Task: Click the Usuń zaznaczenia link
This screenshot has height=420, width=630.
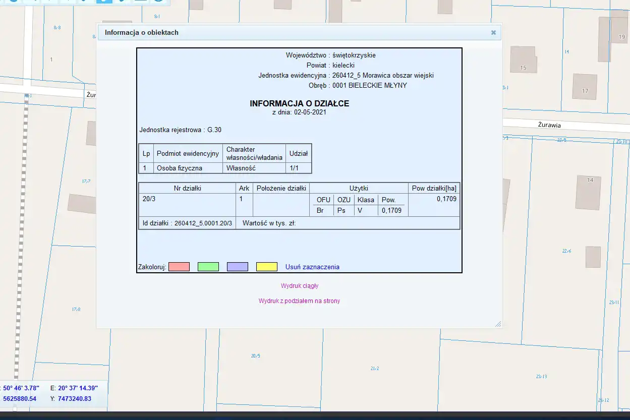Action: (x=312, y=267)
